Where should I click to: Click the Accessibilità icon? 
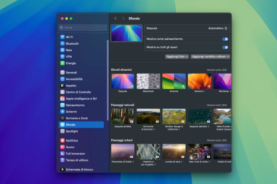[63, 79]
